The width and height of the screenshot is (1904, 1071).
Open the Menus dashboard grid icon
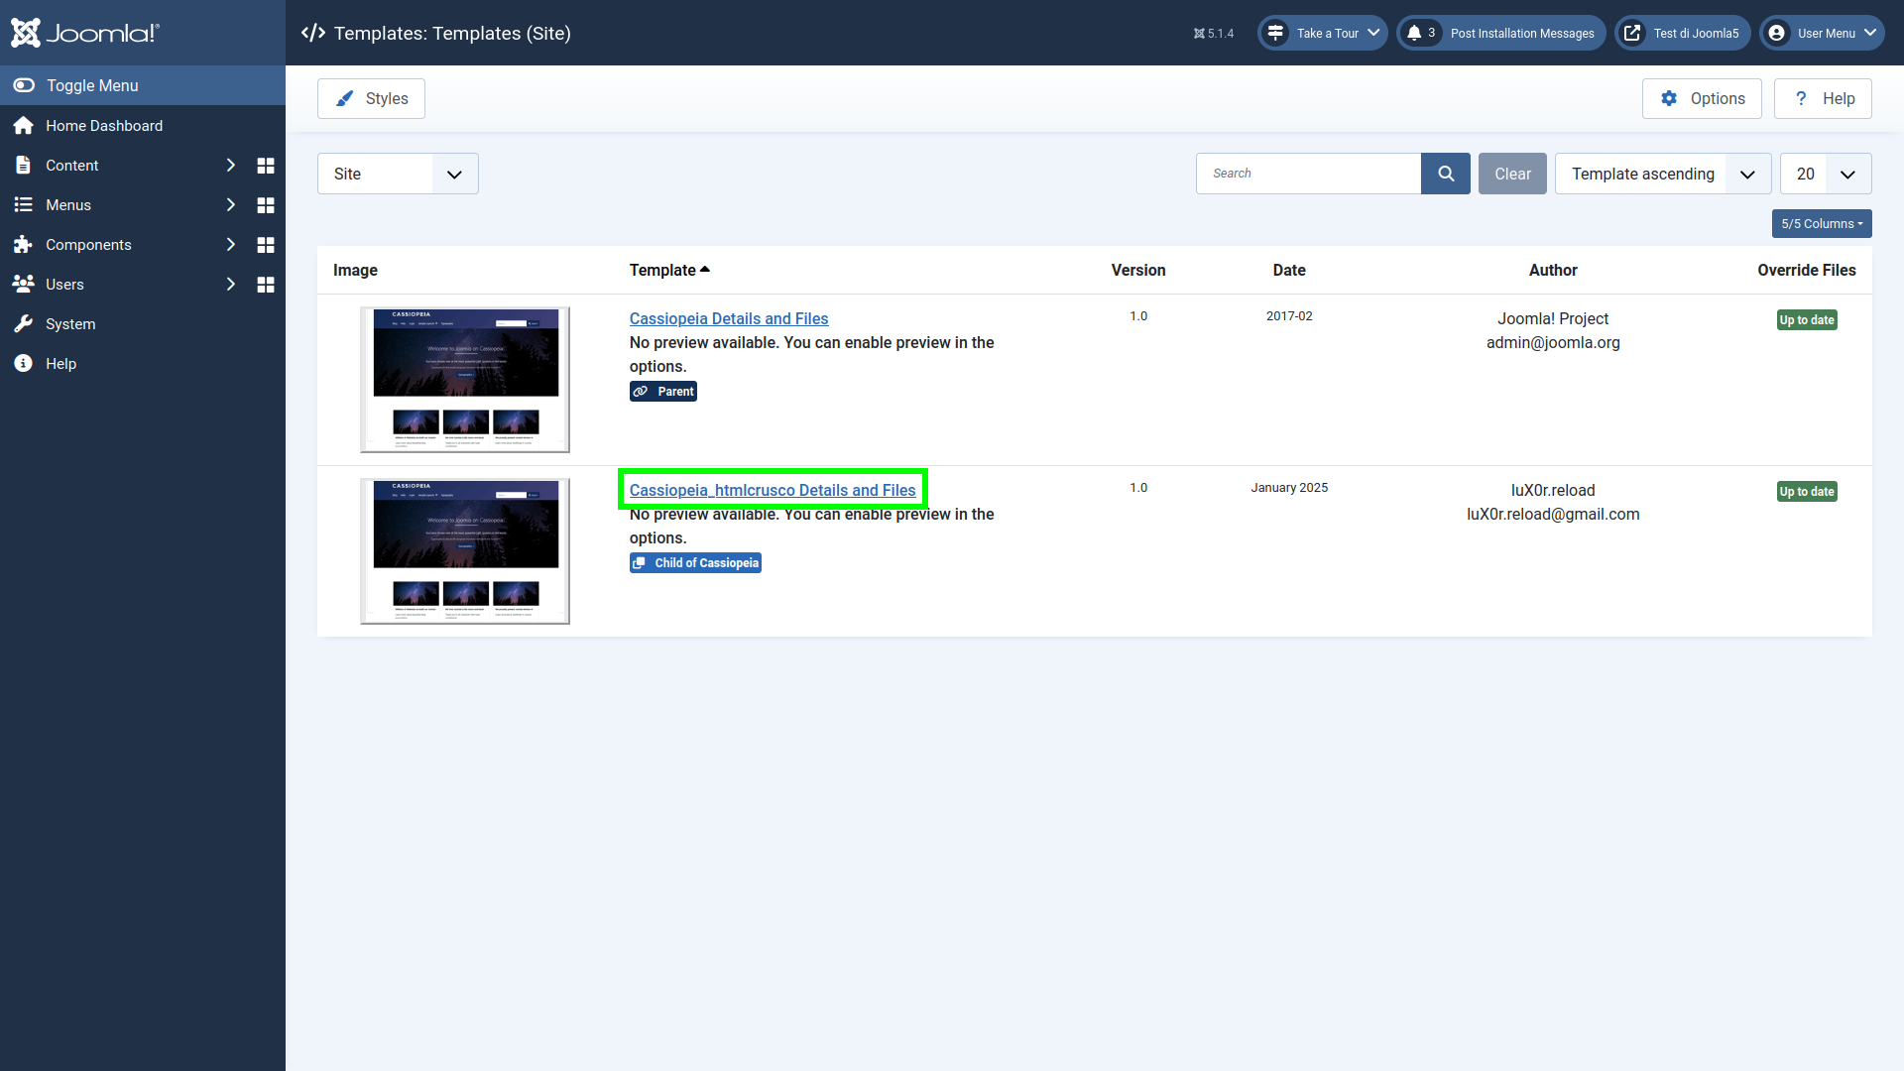[265, 204]
